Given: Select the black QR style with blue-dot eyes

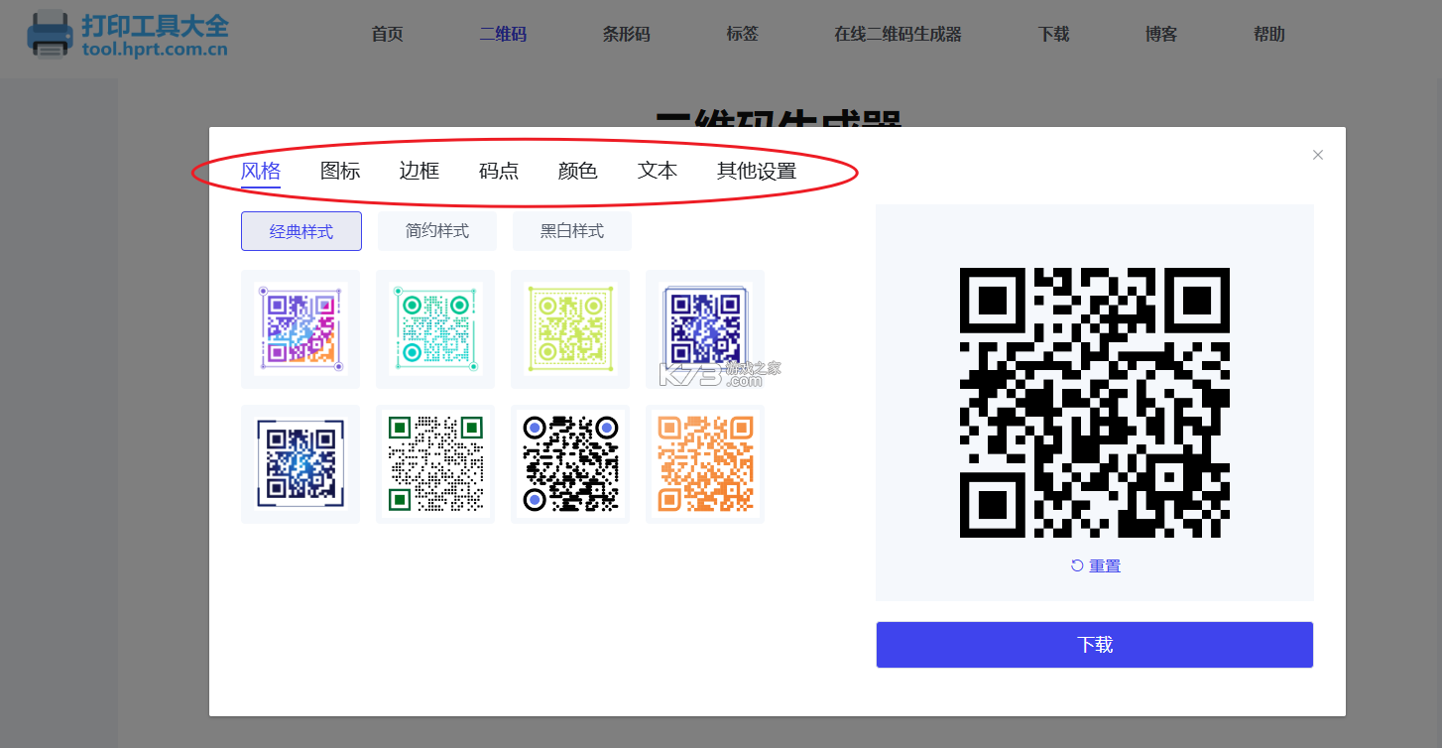Looking at the screenshot, I should 570,464.
